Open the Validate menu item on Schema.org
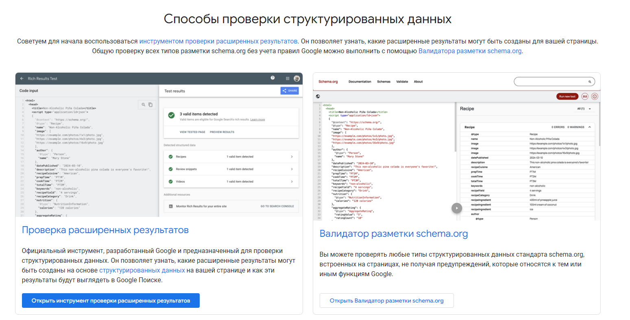This screenshot has height=320, width=630. [402, 82]
